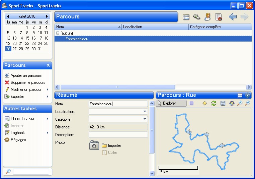Collapse the Parcours side panel

click(48, 65)
